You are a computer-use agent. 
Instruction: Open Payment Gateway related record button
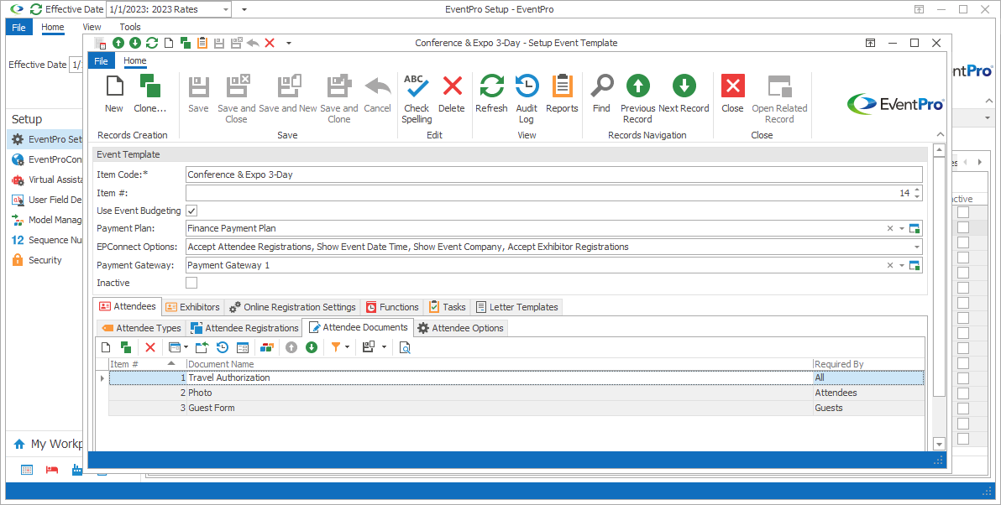coord(915,265)
